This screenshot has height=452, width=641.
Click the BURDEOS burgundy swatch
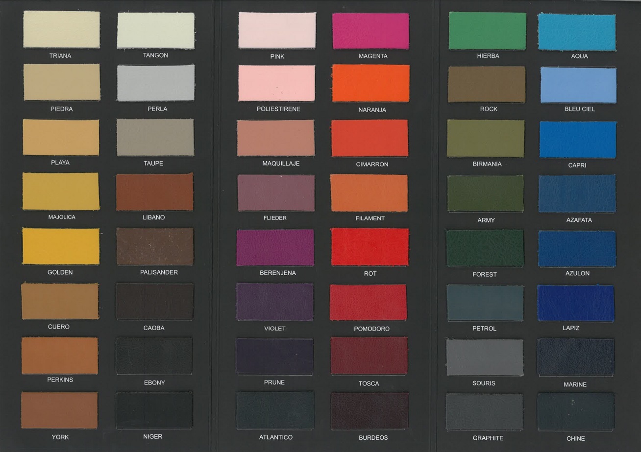point(370,411)
